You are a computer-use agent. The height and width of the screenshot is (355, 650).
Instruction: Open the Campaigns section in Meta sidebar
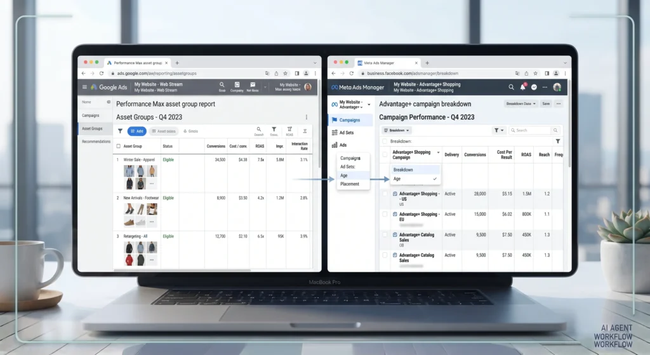(x=350, y=120)
